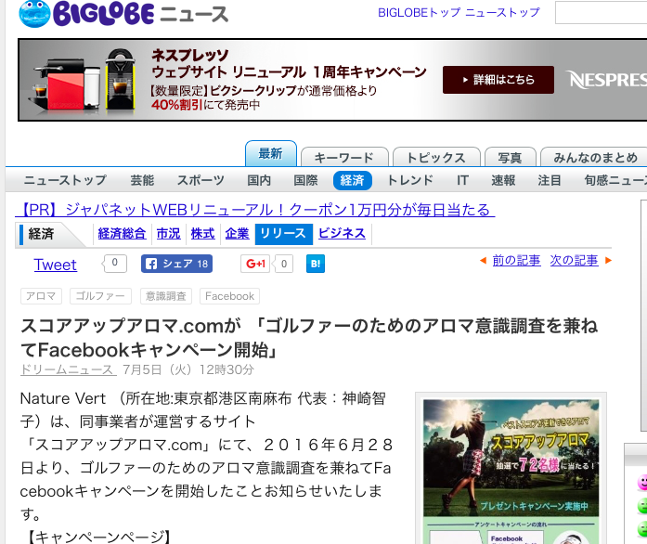Select スポーツ category
Viewport: 647px width, 544px height.
click(201, 180)
